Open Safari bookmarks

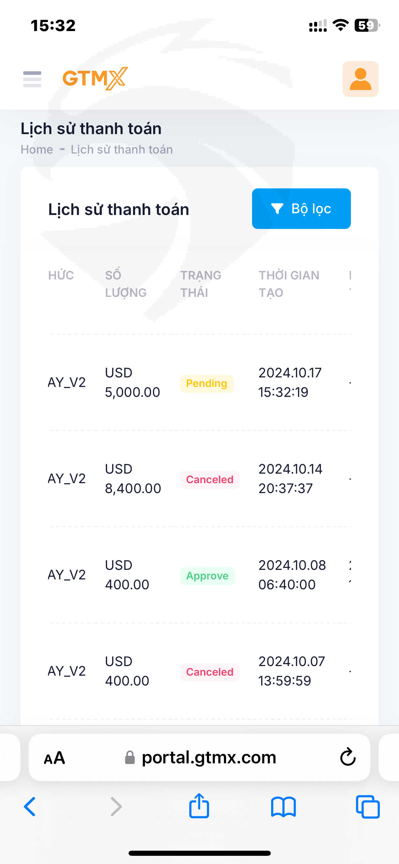(x=283, y=807)
